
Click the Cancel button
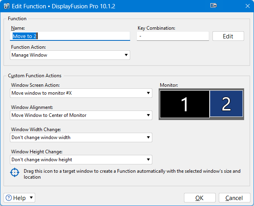coord(234,198)
